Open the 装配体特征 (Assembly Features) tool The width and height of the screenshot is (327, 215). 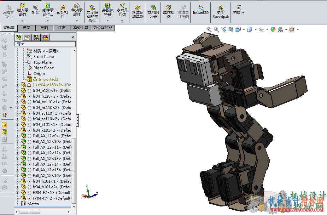click(x=108, y=10)
